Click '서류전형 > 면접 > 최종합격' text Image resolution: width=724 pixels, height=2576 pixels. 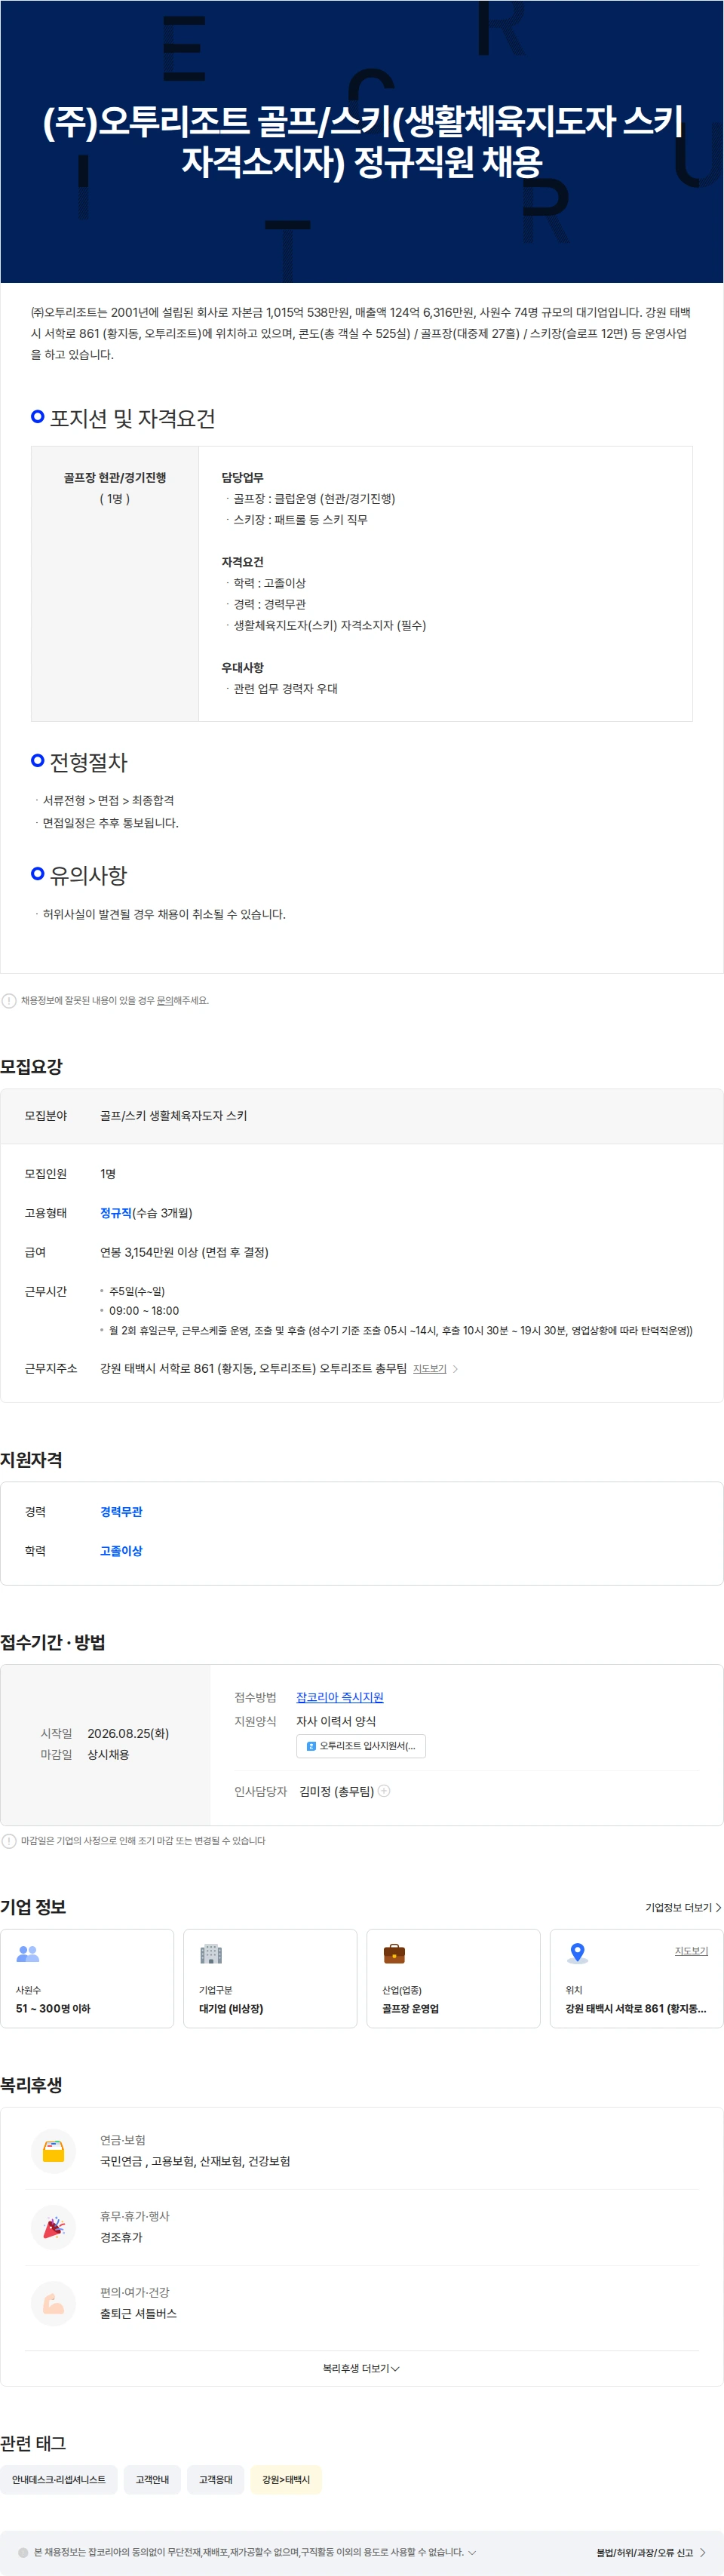pos(108,800)
